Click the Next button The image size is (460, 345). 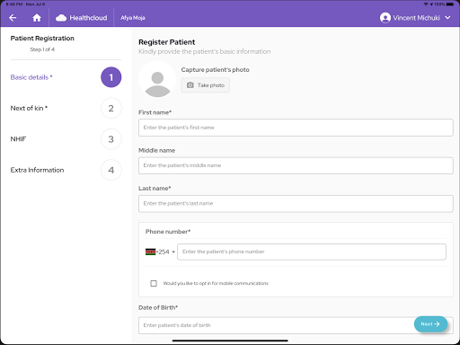click(x=430, y=324)
